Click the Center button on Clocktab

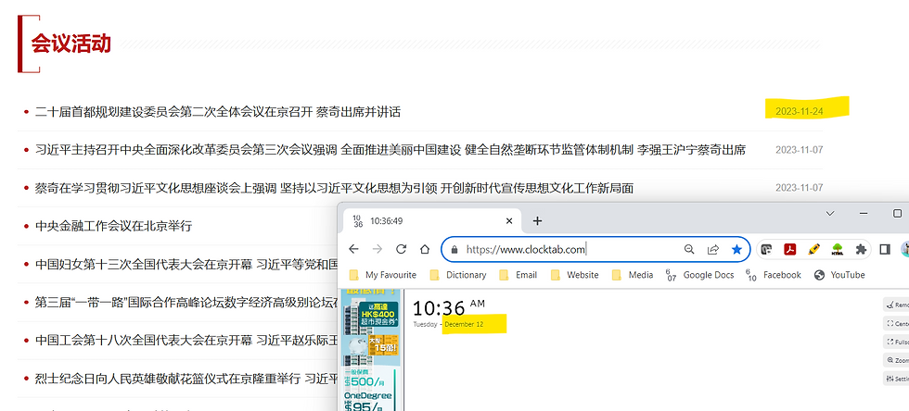point(896,324)
